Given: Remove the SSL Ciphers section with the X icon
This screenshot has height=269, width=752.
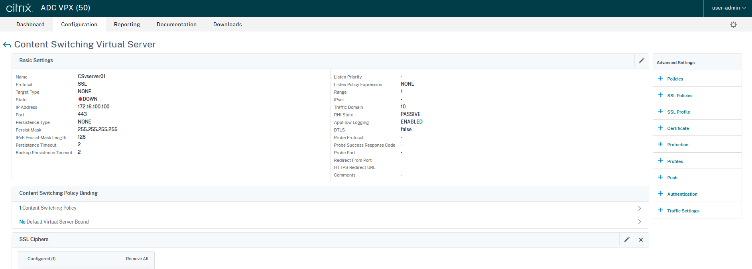Looking at the screenshot, I should click(641, 240).
